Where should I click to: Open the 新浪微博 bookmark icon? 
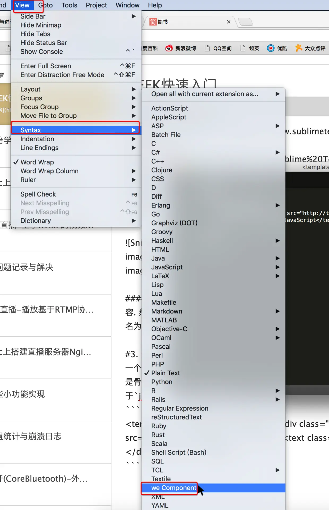169,48
